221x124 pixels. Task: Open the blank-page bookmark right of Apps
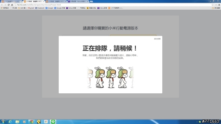coord(13,8)
